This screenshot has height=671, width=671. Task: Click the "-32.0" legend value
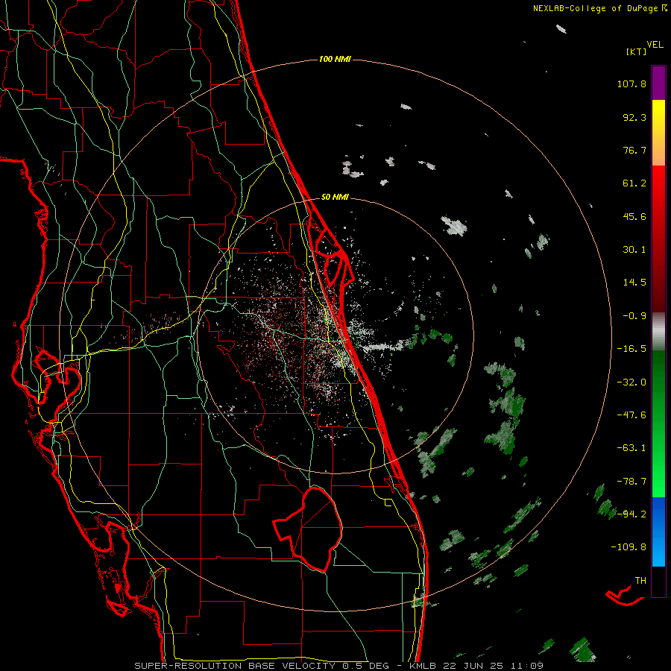tap(631, 382)
